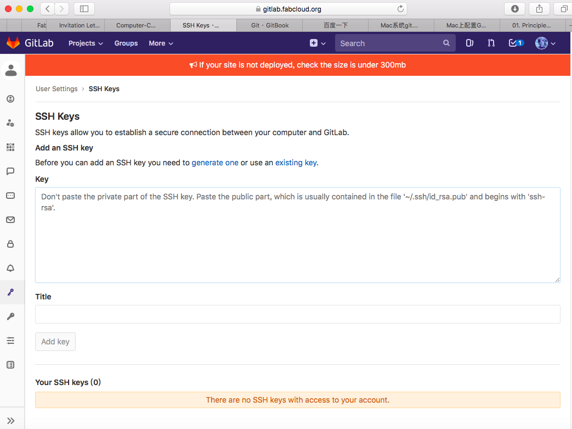Screen dimensions: 572x429
Task: Click the Issues icon in navbar
Action: click(x=469, y=43)
